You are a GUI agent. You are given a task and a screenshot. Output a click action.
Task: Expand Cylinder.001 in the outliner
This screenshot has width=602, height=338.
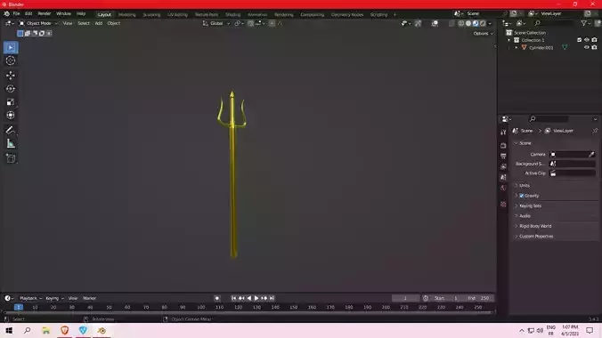517,47
